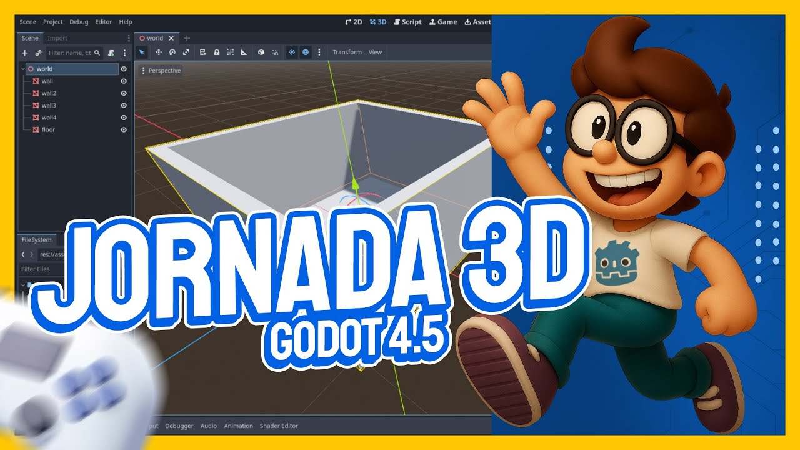Image resolution: width=800 pixels, height=450 pixels.
Task: Toggle preview sunlight icon
Action: [292, 52]
